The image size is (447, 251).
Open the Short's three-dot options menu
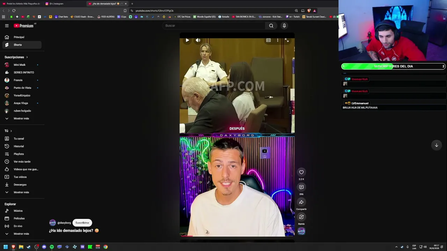pos(278,40)
